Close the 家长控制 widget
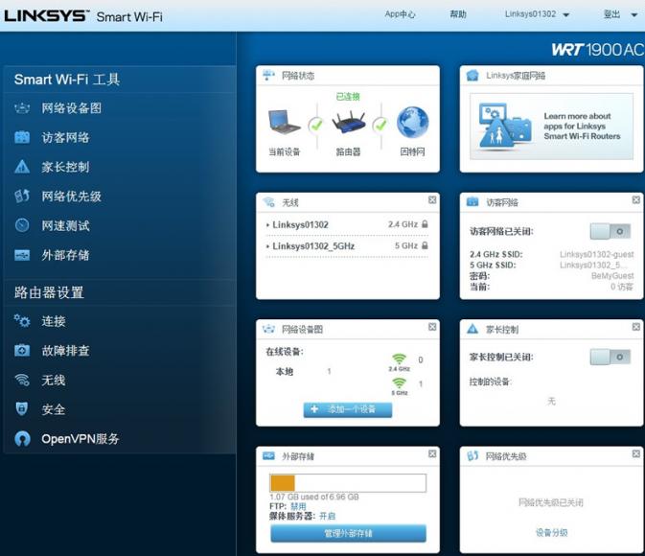The image size is (645, 556). click(x=636, y=327)
